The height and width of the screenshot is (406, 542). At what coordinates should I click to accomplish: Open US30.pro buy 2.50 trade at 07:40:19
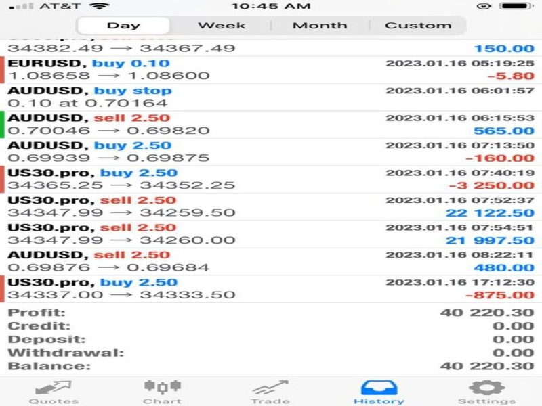(271, 179)
